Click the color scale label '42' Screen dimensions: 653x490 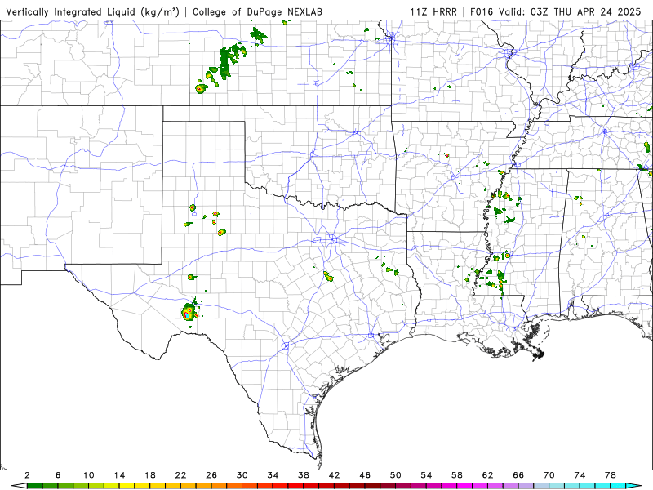pos(335,475)
